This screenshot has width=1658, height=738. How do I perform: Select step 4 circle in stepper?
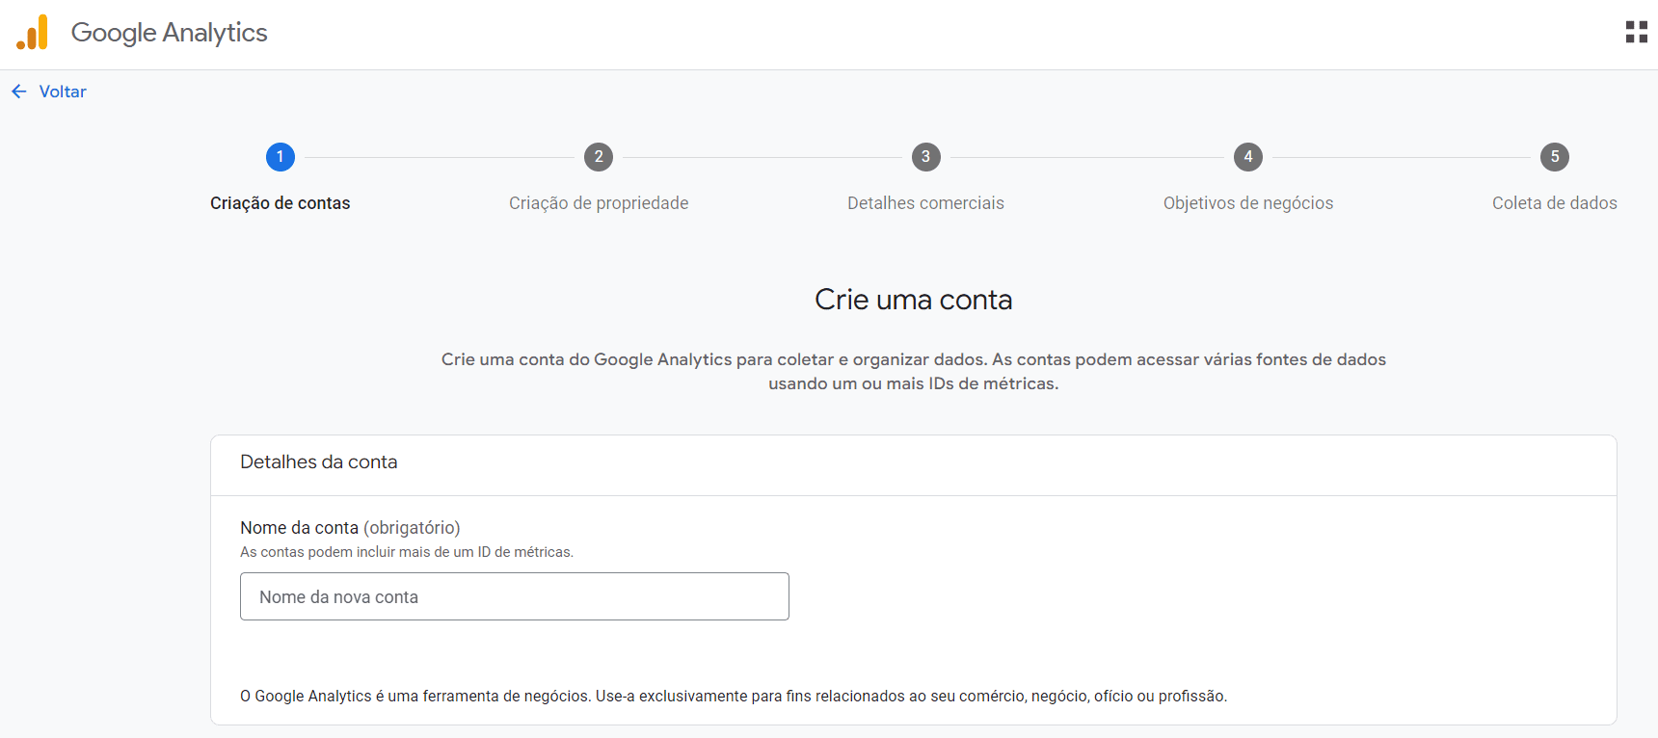(1248, 157)
